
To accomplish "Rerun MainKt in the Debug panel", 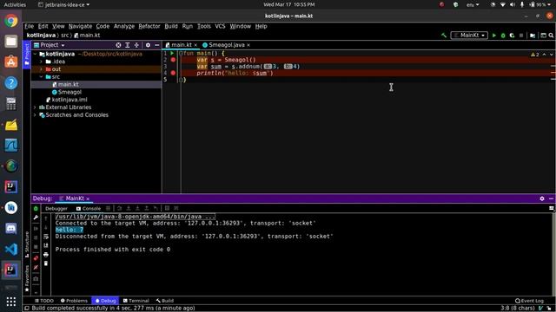I will pos(36,209).
